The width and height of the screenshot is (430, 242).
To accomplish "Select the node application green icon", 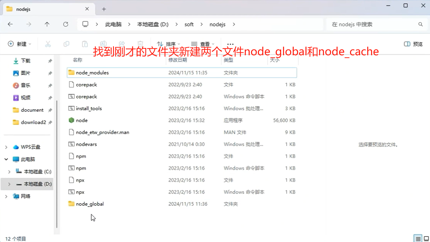I will pos(71,120).
